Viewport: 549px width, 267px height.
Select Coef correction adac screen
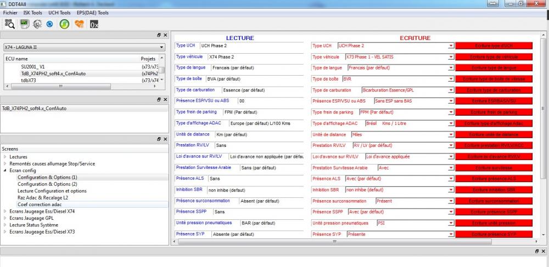click(x=40, y=204)
